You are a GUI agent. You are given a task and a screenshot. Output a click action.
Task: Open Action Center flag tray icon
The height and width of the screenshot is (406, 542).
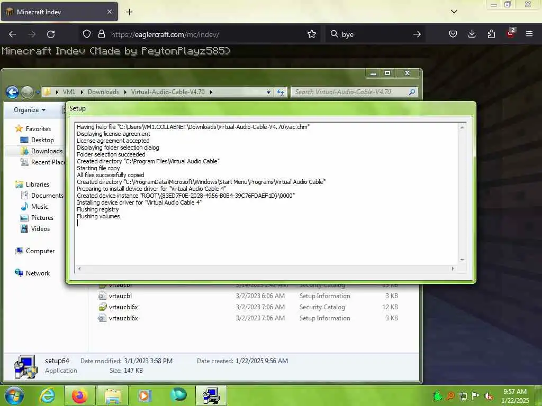pyautogui.click(x=475, y=396)
